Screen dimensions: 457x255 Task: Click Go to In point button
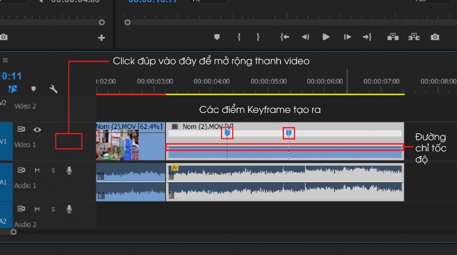tap(284, 37)
